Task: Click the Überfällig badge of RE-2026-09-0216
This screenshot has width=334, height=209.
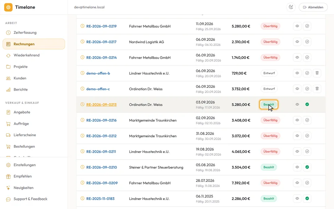Action: [x=270, y=120]
